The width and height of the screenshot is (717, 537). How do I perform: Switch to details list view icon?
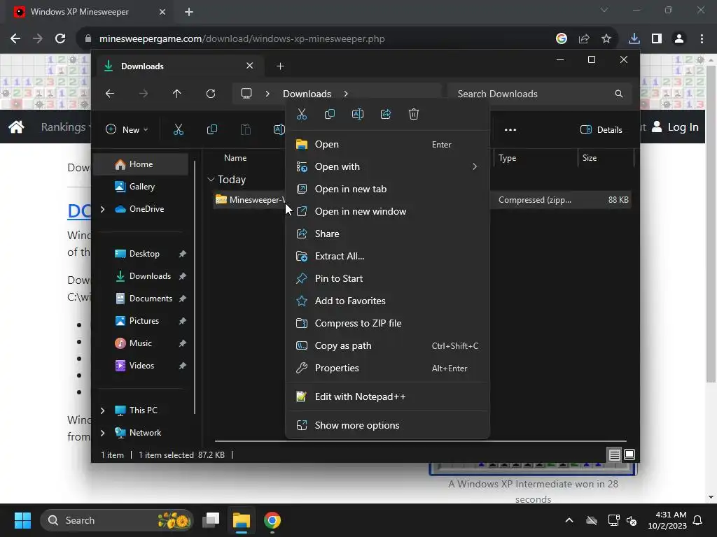pos(614,454)
